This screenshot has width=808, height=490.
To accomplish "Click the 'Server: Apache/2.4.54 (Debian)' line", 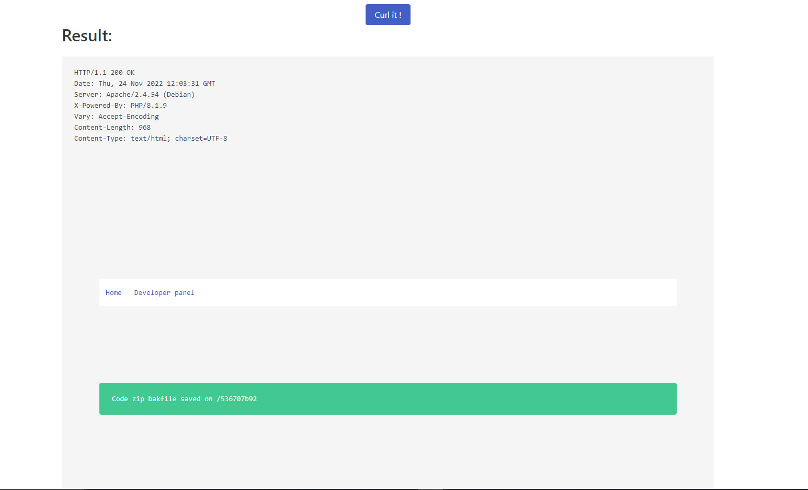I will click(134, 95).
